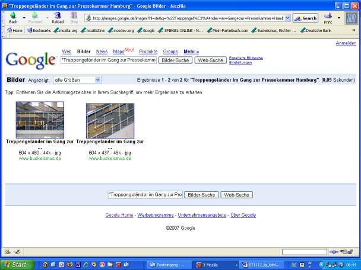361x270 pixels.
Task: Click the bottom search query input field
Action: [x=145, y=195]
